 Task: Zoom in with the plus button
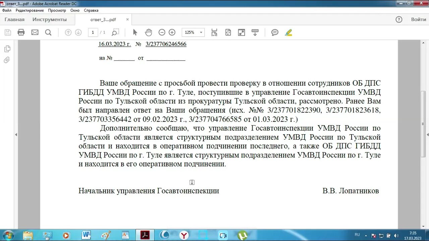(x=172, y=32)
